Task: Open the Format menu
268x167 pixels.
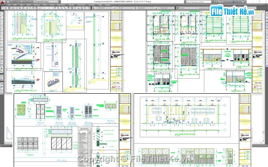Action: (36, 5)
